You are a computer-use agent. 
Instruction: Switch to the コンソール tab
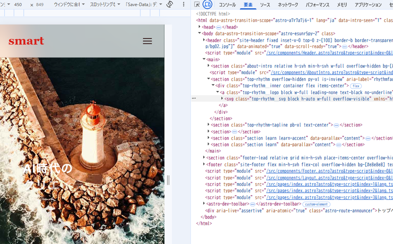227,5
